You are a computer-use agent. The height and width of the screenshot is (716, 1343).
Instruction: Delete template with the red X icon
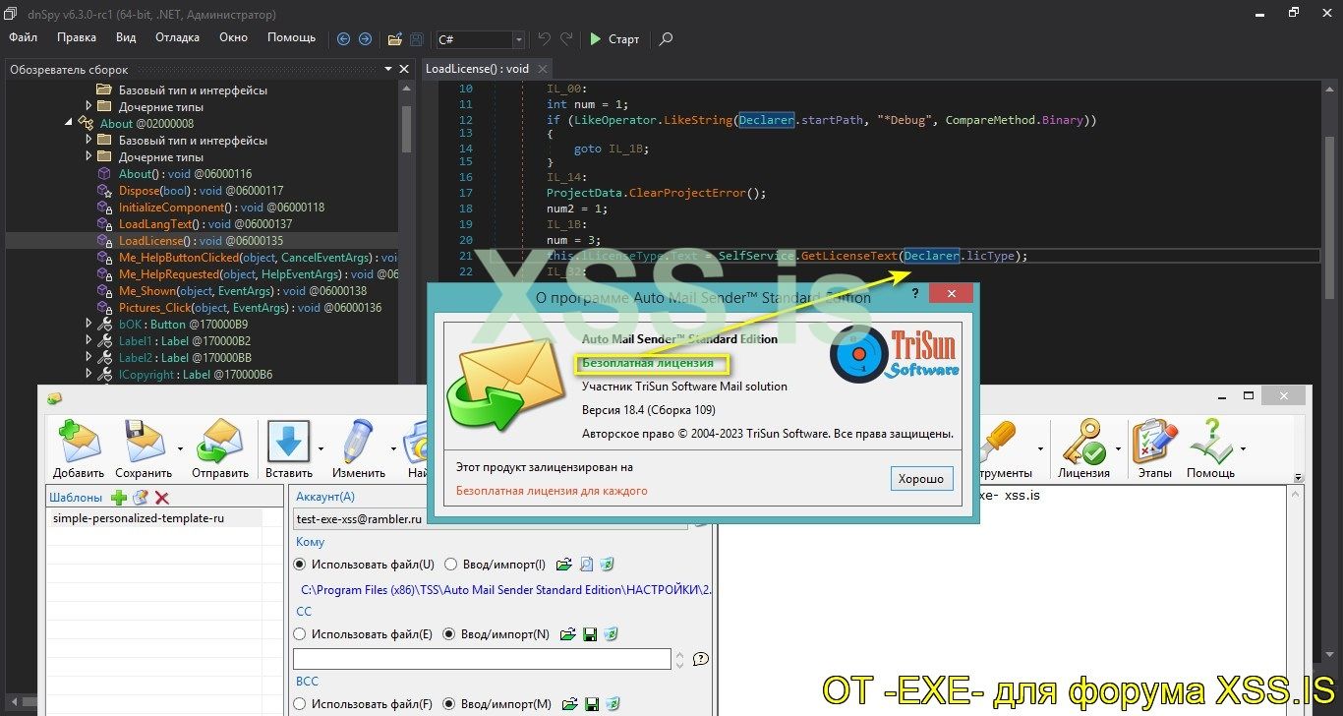[x=162, y=498]
